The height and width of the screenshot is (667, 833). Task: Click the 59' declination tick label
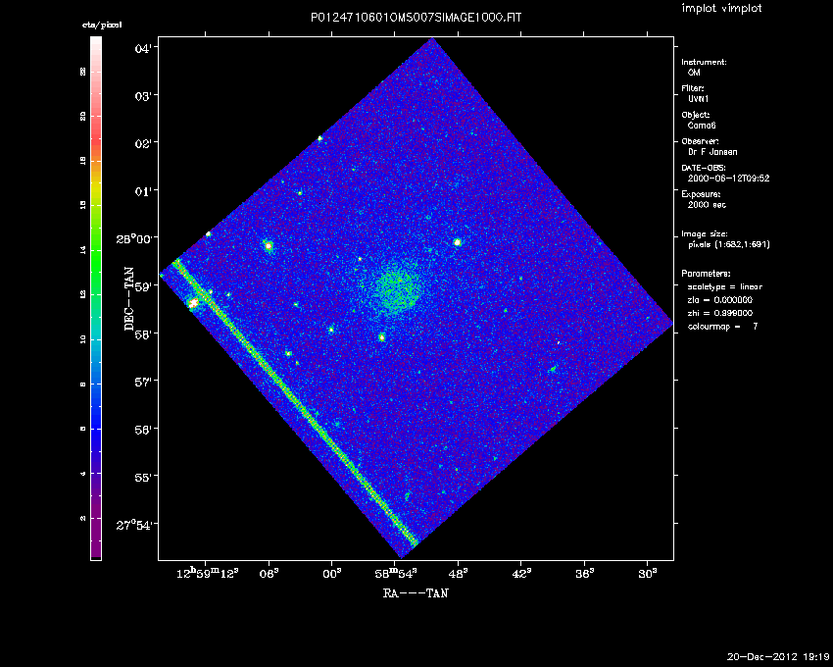pos(145,287)
